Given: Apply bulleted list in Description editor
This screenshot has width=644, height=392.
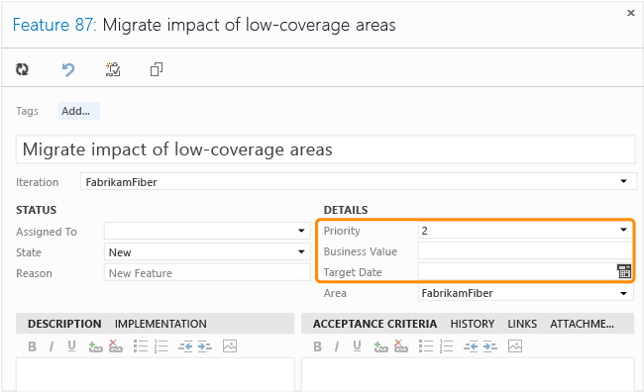Looking at the screenshot, I should point(141,346).
